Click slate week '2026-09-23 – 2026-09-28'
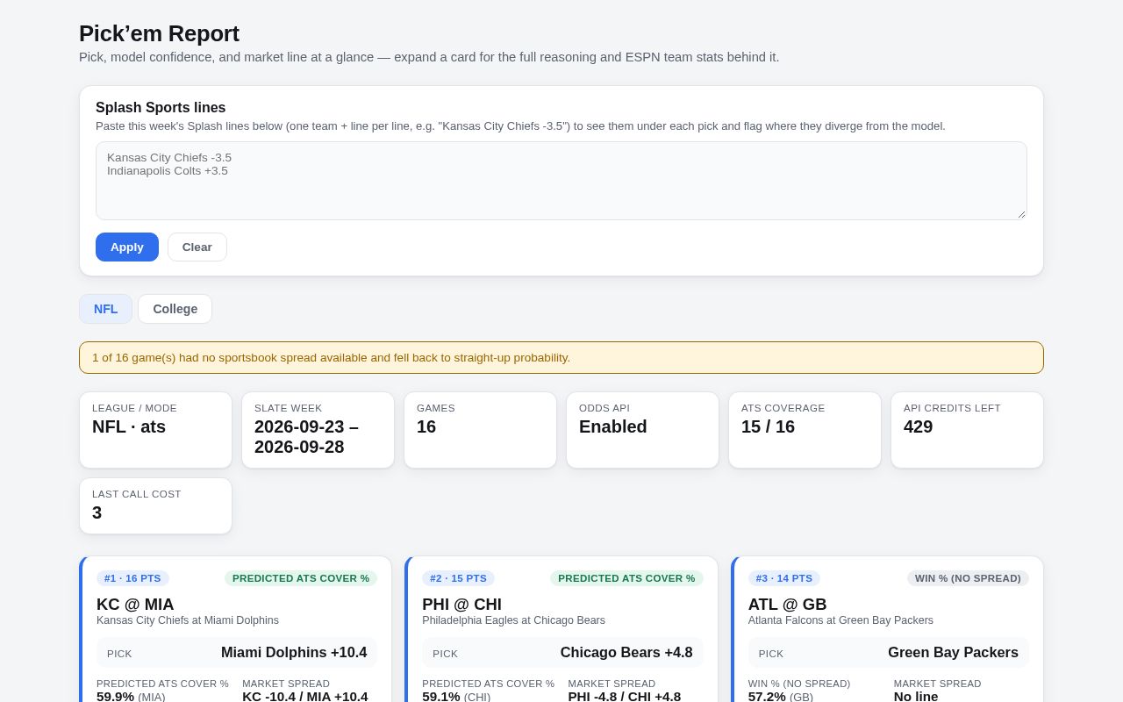Screen dimensions: 1123x702 [x=306, y=436]
